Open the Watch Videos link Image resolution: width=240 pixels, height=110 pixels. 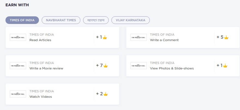pyautogui.click(x=41, y=97)
